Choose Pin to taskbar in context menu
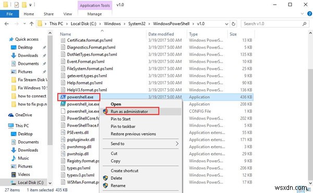 (141, 127)
